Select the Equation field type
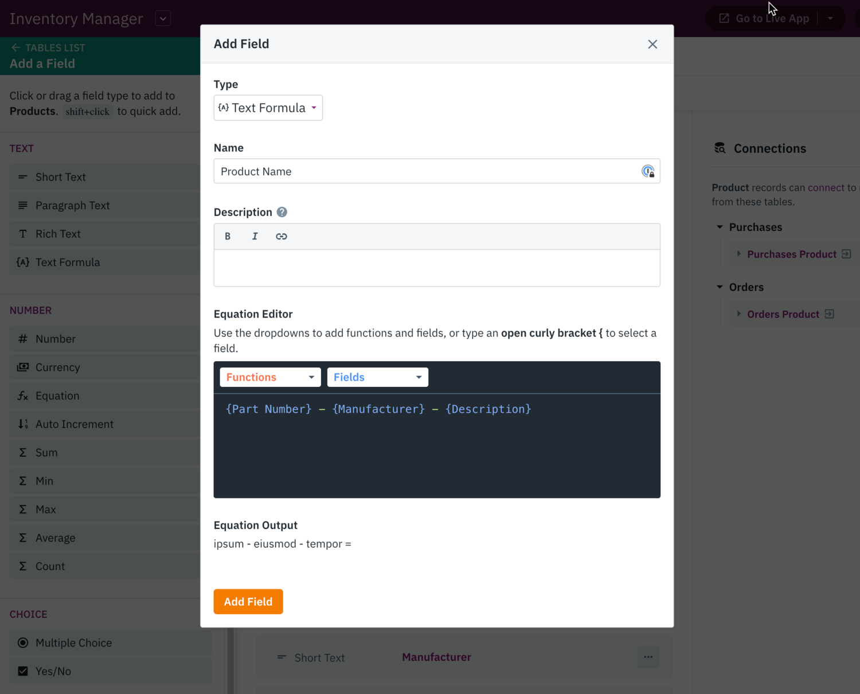This screenshot has height=694, width=860. point(57,395)
